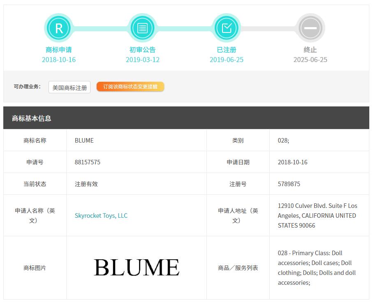The height and width of the screenshot is (302, 373).
Task: Click the grey 终止 minus circle icon
Action: coord(310,28)
